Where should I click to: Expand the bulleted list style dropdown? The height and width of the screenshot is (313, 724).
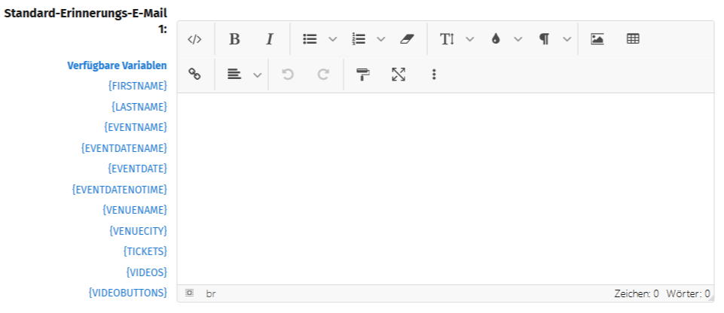click(x=332, y=39)
